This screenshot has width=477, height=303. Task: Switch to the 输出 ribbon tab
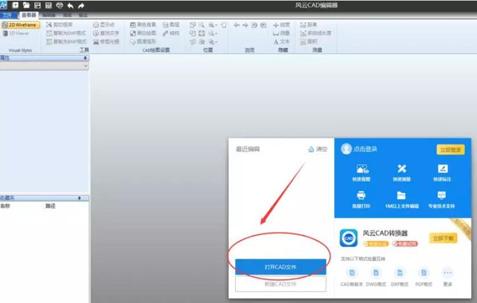tap(83, 15)
